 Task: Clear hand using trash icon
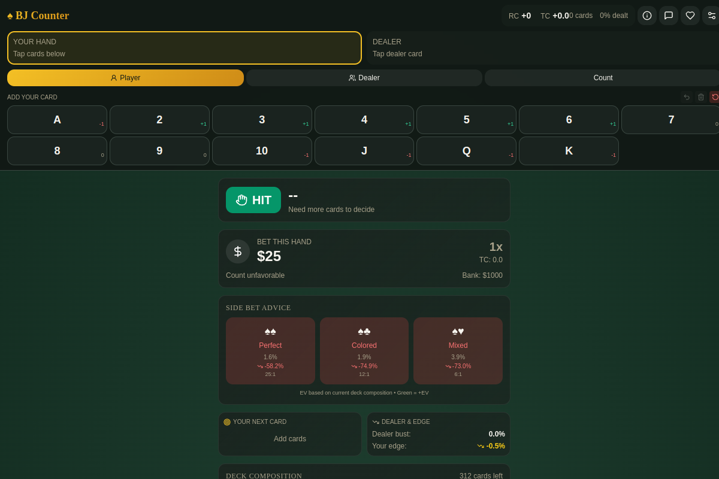pos(701,97)
